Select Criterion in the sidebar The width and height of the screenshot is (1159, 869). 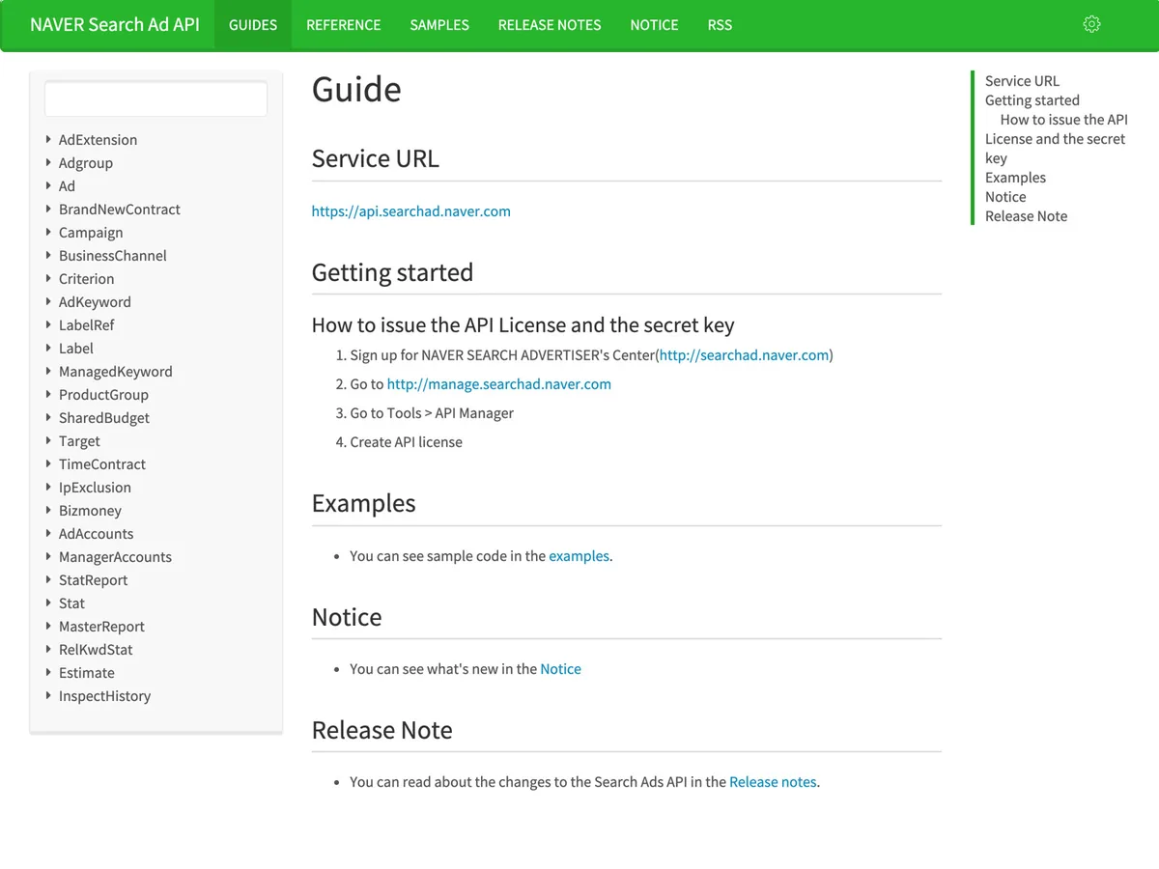pos(87,279)
